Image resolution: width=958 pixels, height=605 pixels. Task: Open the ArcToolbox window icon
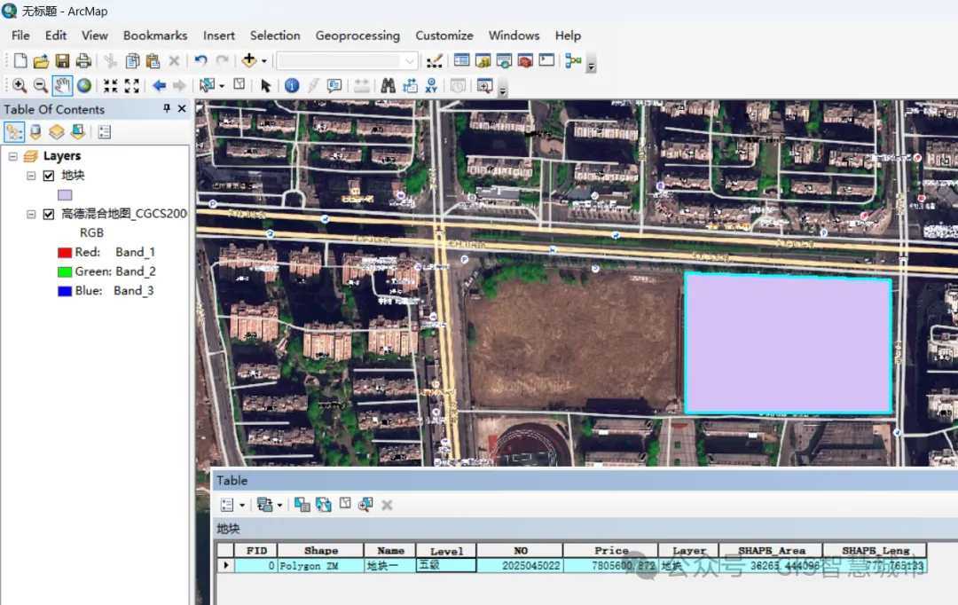click(525, 61)
